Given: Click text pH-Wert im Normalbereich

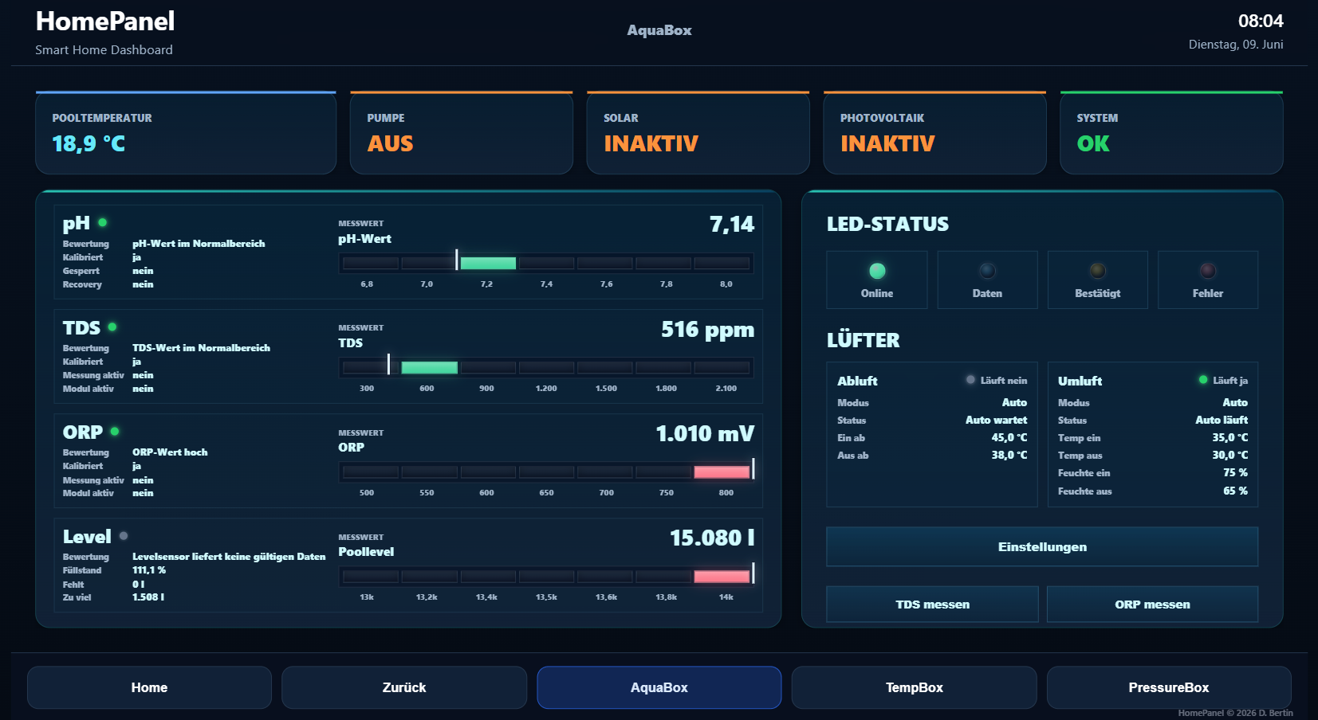Looking at the screenshot, I should [199, 244].
